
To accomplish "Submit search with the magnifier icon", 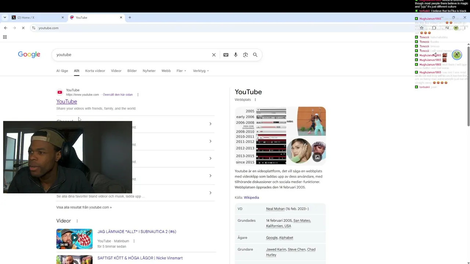I will (255, 55).
